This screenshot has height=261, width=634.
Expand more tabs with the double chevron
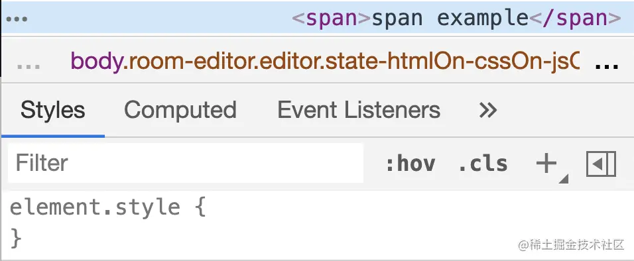tap(487, 110)
